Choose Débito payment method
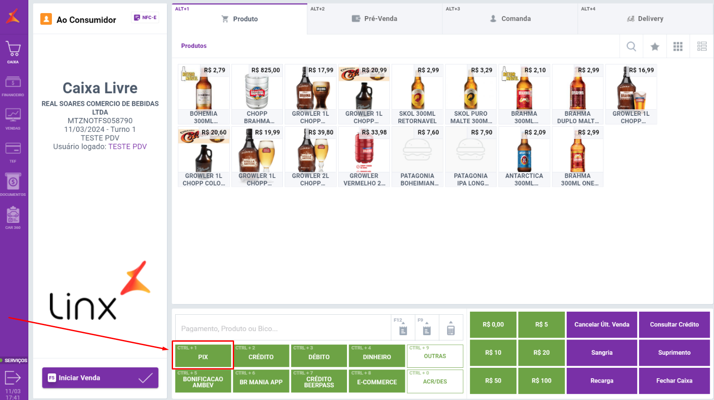Viewport: 714px width, 400px height. tap(319, 356)
